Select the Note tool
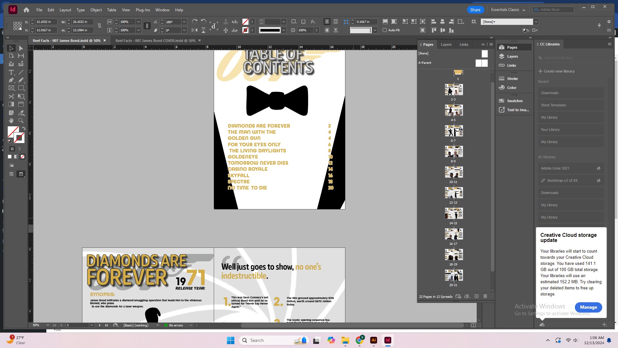618x348 pixels. [x=11, y=113]
